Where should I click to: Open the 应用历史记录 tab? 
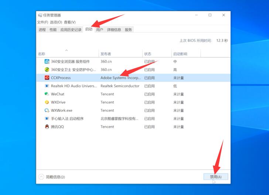(71, 30)
